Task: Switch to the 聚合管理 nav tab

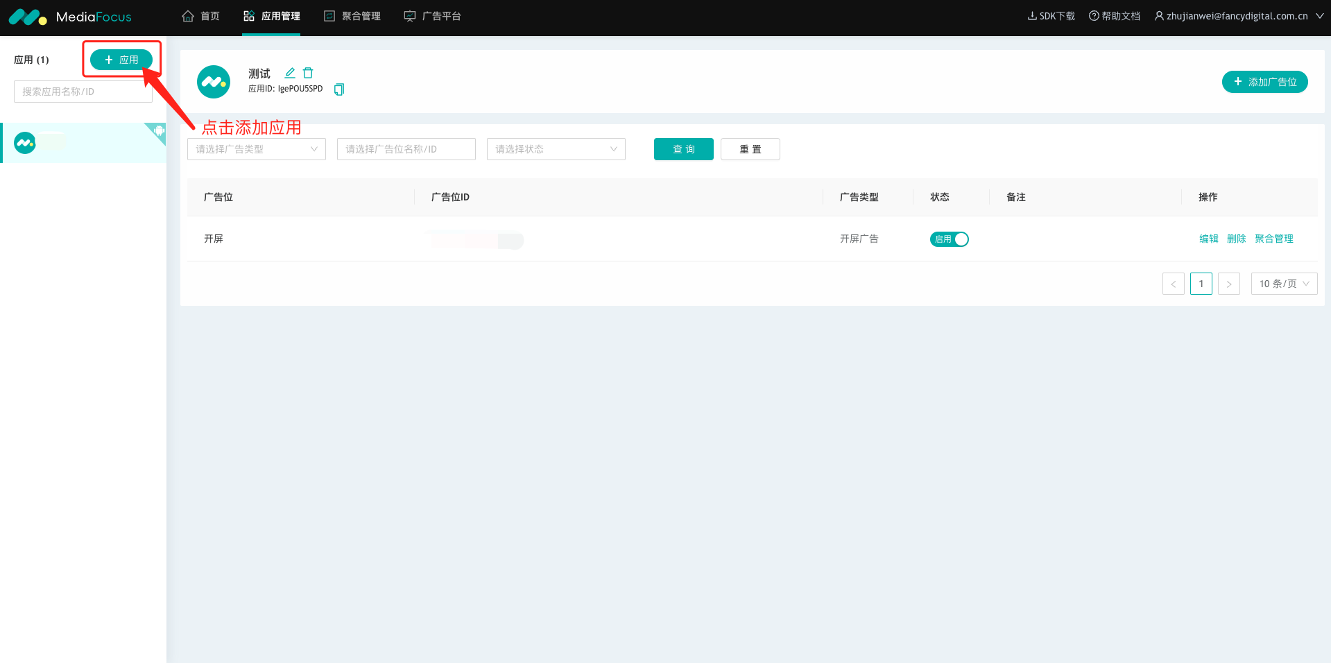Action: pyautogui.click(x=352, y=16)
